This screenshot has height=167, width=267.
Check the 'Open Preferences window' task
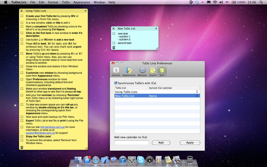(22, 79)
